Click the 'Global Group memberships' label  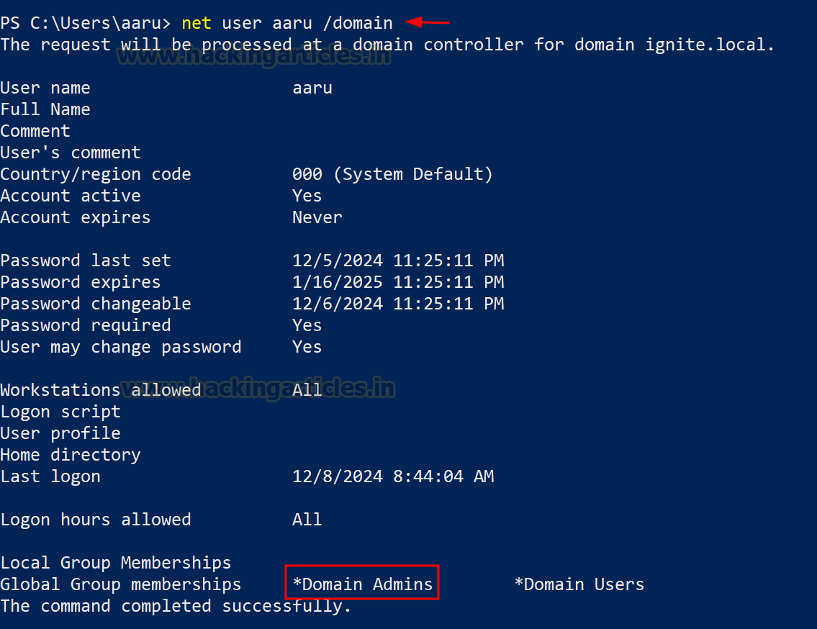click(x=121, y=584)
